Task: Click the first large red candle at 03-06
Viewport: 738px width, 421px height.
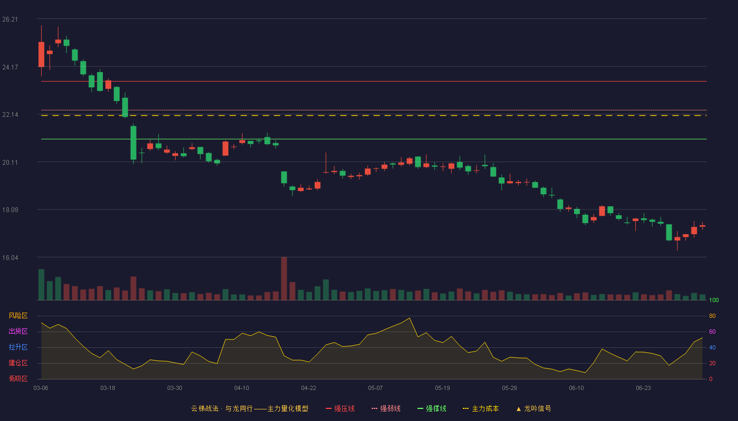Action: click(41, 54)
